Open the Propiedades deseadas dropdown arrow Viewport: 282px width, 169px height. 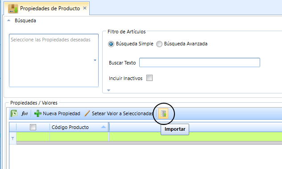(95, 60)
